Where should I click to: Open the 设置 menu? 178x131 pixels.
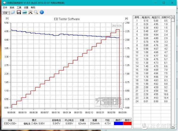pyautogui.click(x=26, y=7)
